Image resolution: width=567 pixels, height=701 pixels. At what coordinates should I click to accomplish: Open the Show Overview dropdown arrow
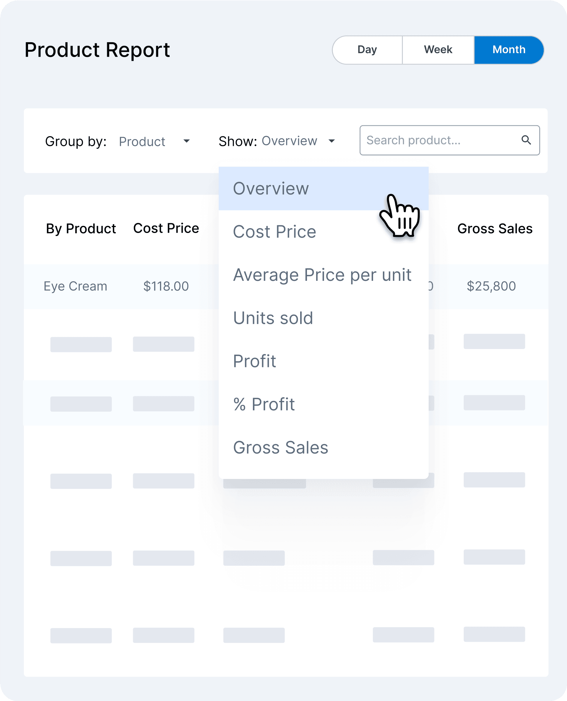[332, 141]
